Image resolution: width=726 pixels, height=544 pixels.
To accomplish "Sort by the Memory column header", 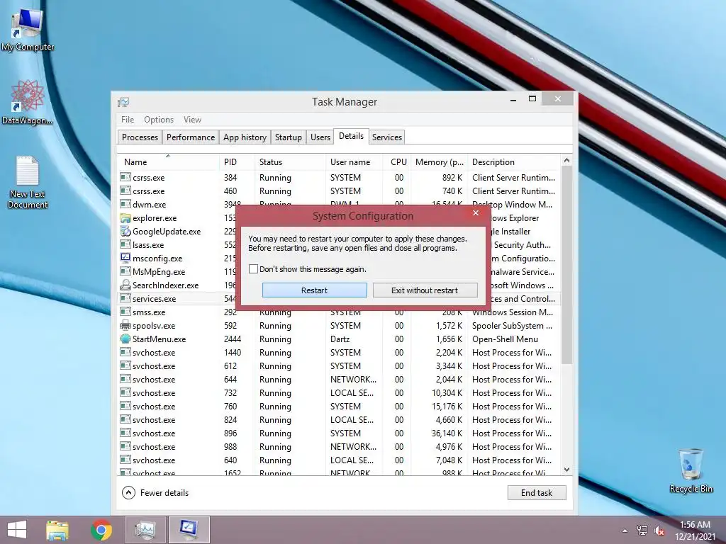I will (440, 162).
